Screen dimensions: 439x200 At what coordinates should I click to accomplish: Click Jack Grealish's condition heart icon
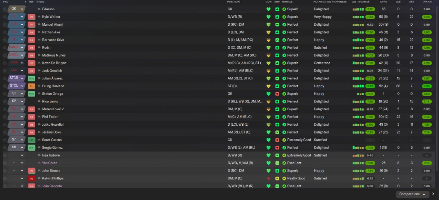click(x=269, y=71)
